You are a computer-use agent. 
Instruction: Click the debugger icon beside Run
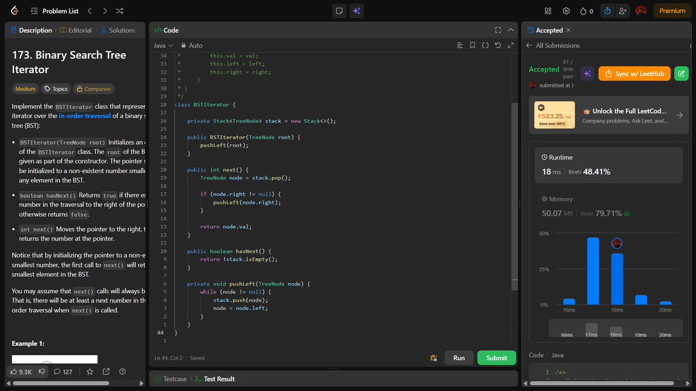pos(433,358)
